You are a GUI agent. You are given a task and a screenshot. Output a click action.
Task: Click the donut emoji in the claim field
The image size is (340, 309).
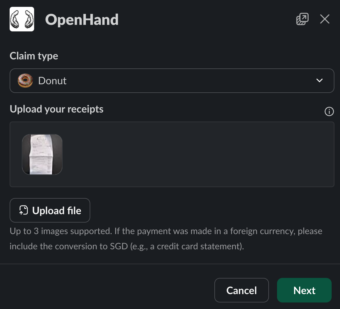[x=25, y=81]
